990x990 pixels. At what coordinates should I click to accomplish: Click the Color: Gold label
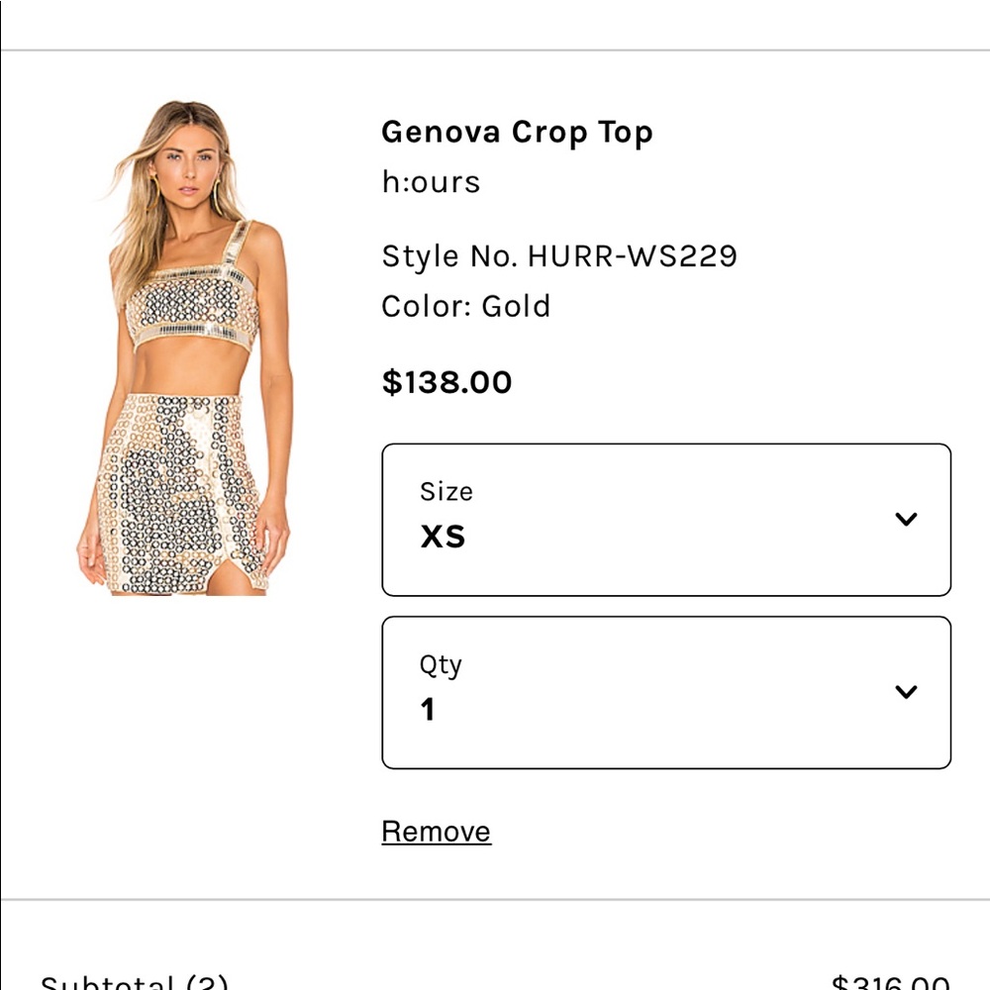[465, 306]
